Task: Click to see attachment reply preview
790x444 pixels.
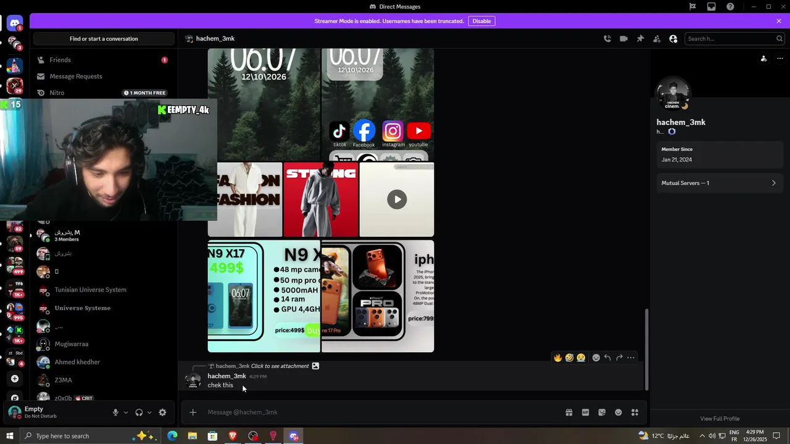Action: point(280,366)
